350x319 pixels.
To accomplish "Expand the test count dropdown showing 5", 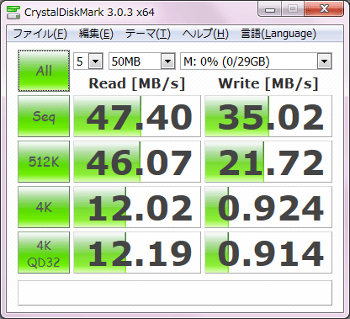I will pos(95,61).
